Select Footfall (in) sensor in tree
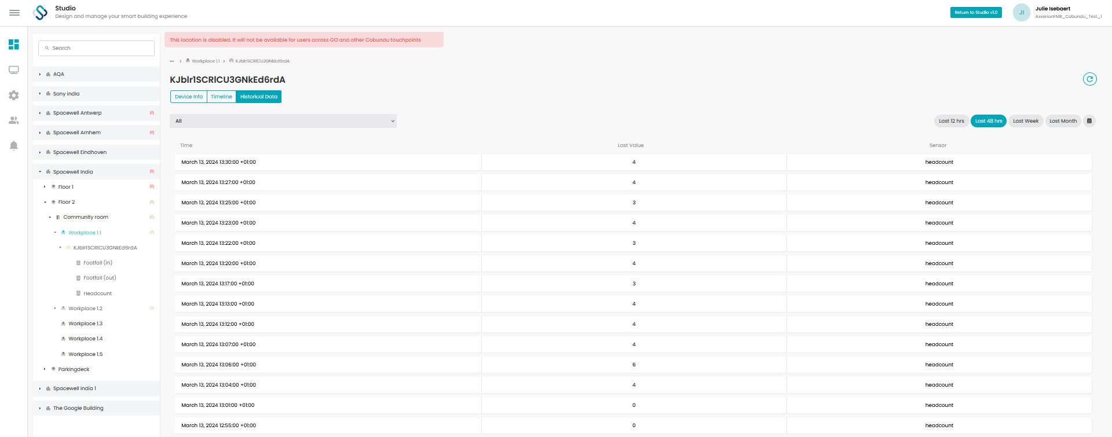Screen dimensions: 1112x437 pos(98,263)
